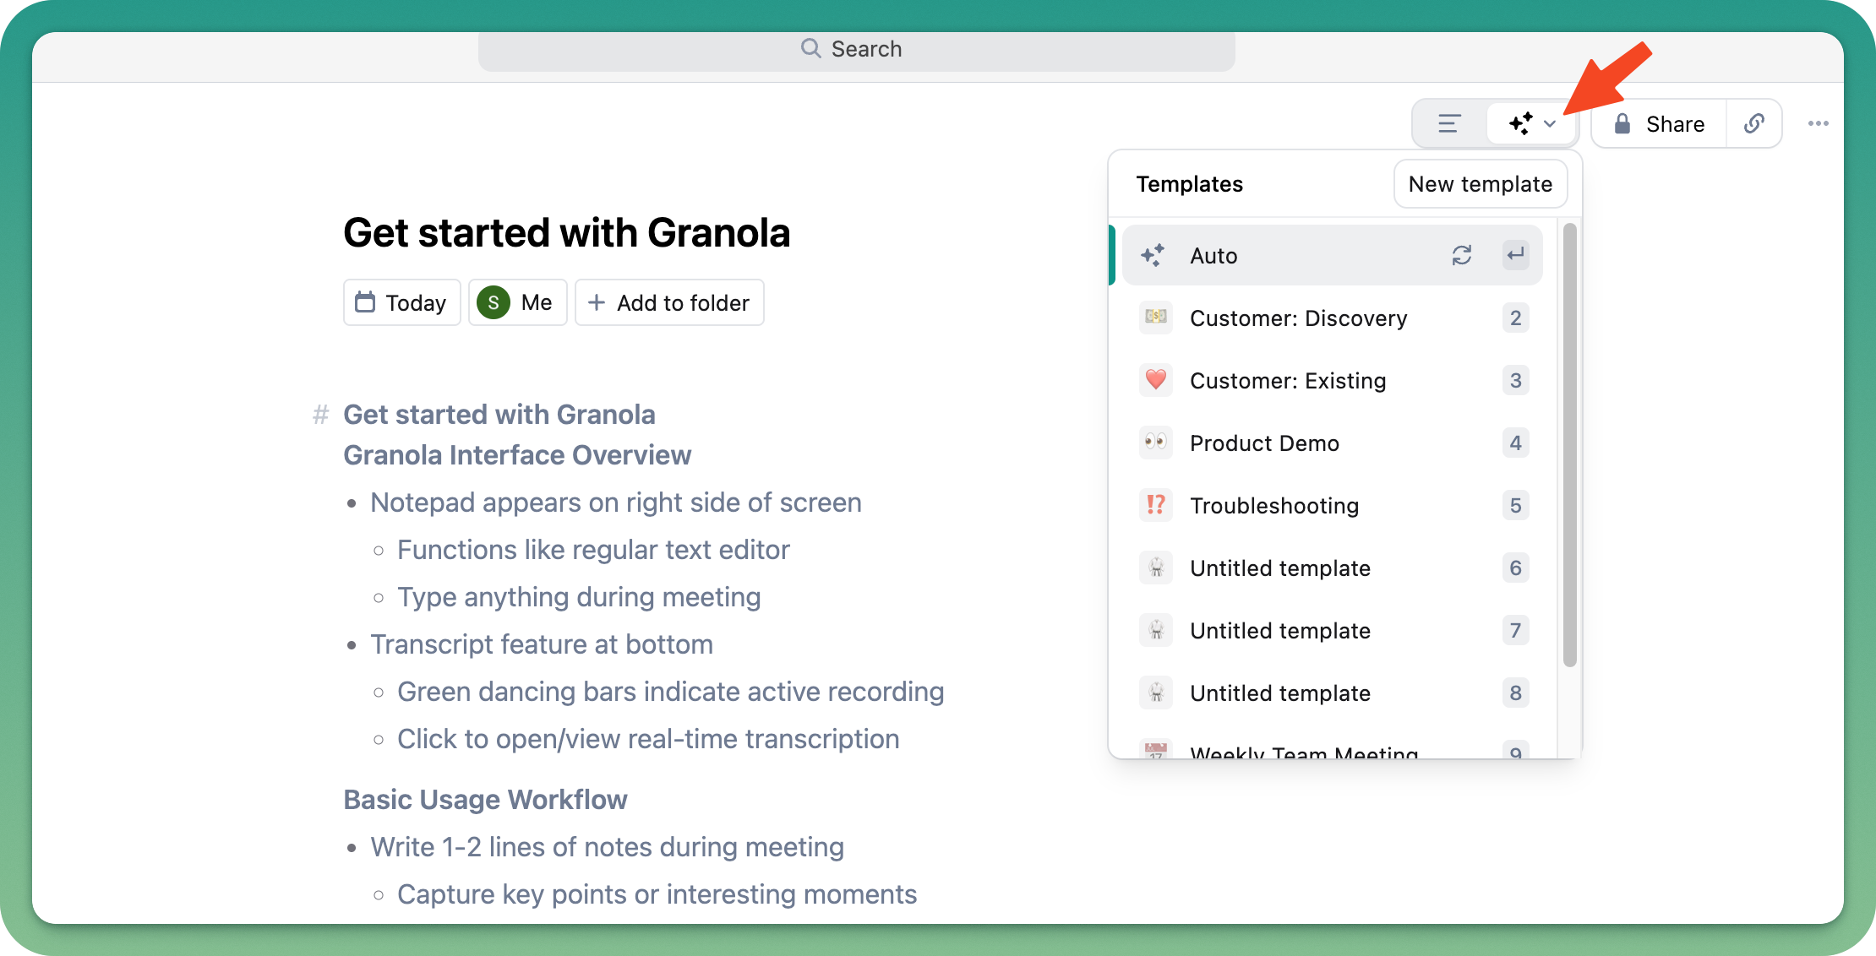1876x956 pixels.
Task: Click the calendar icon on Today chip
Action: click(x=365, y=302)
